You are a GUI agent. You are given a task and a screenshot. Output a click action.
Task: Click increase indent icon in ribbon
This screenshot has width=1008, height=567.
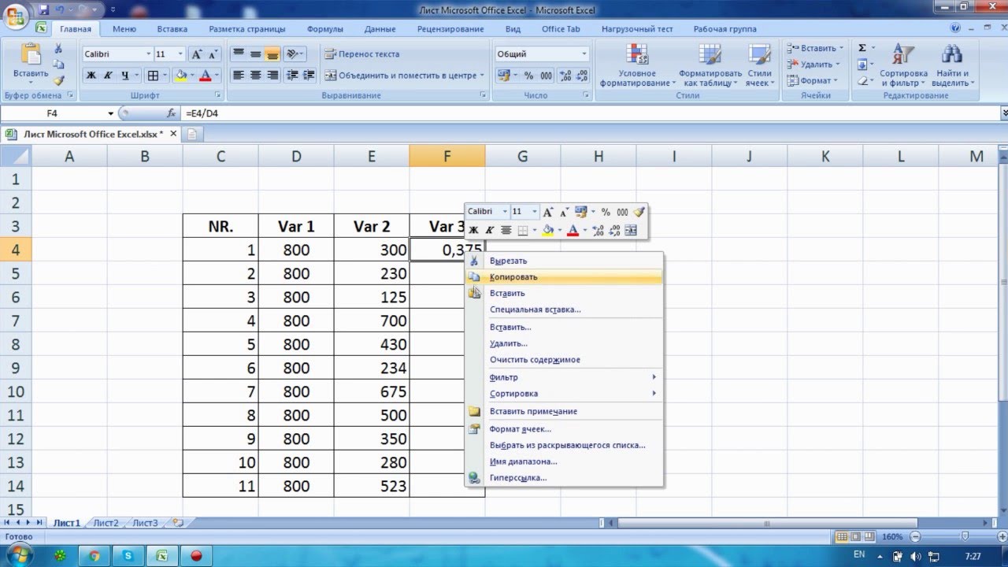tap(308, 76)
